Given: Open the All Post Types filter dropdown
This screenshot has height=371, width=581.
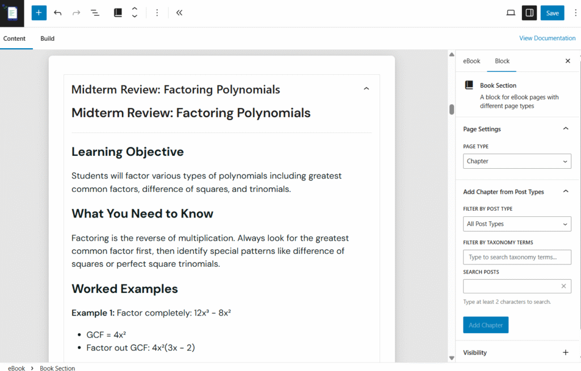Looking at the screenshot, I should click(516, 224).
